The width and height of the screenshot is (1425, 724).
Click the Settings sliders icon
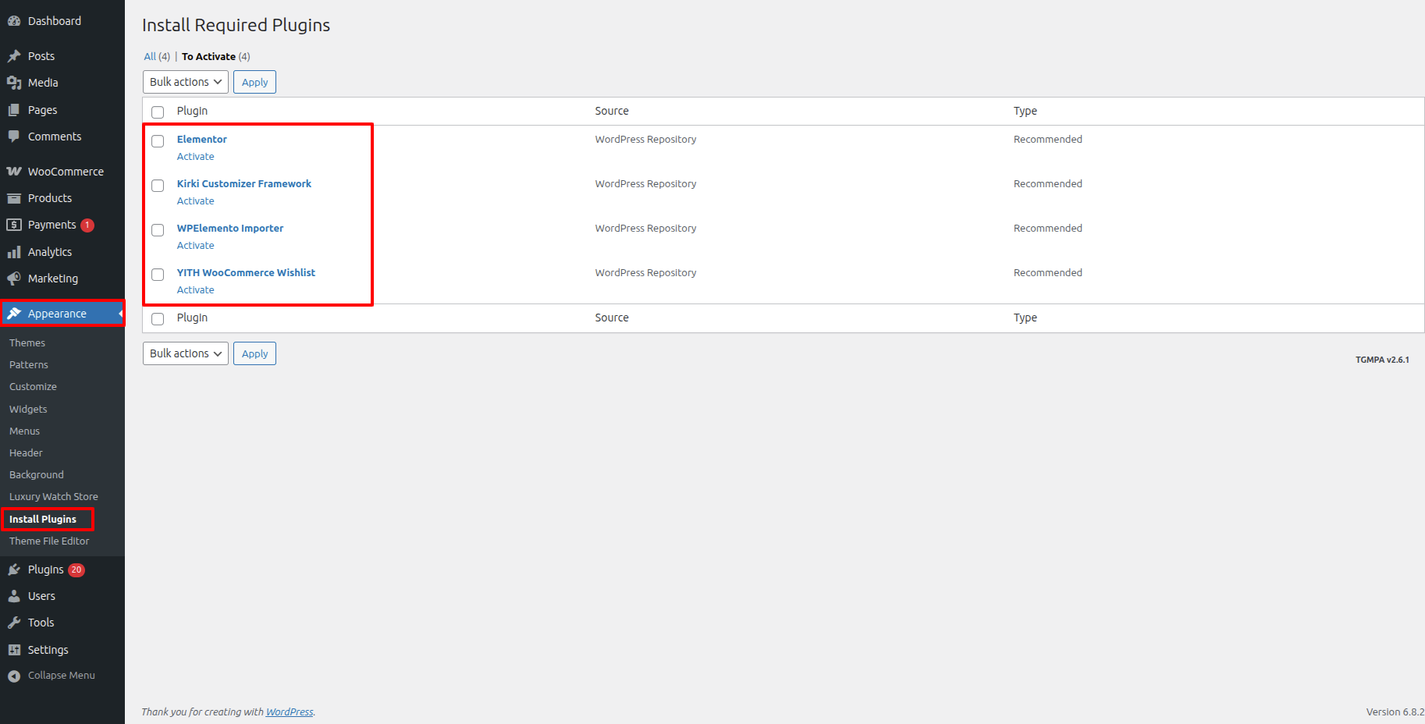(14, 650)
